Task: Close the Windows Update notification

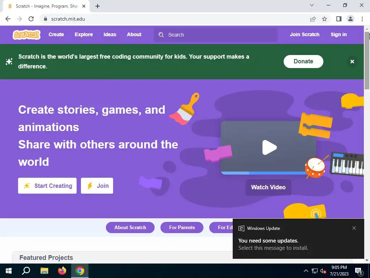Action: (x=354, y=228)
